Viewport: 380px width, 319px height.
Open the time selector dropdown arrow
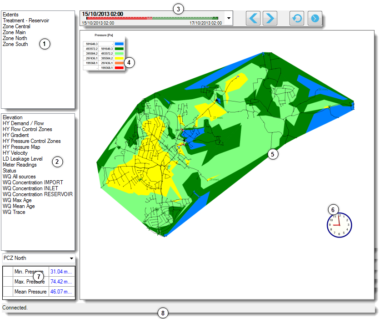(229, 19)
